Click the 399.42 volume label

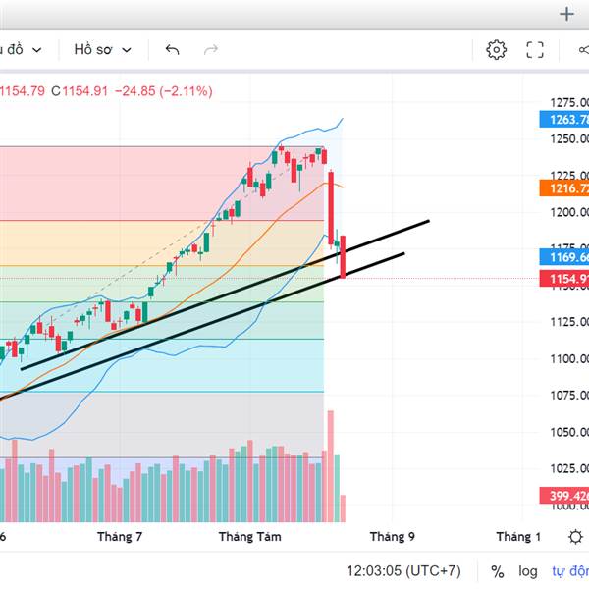click(x=564, y=496)
